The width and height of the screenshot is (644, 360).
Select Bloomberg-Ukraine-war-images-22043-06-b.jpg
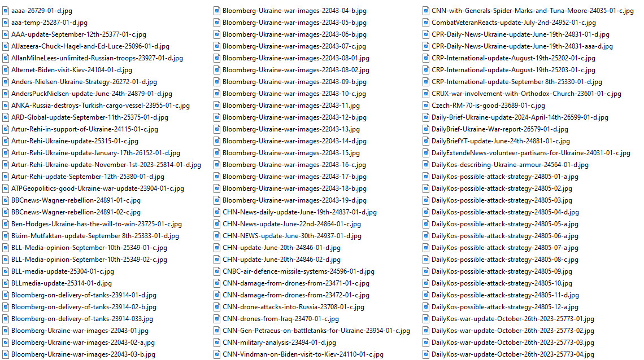pos(294,34)
